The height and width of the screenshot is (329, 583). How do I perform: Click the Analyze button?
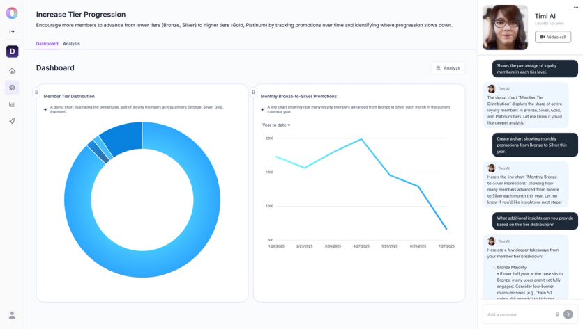coord(448,68)
